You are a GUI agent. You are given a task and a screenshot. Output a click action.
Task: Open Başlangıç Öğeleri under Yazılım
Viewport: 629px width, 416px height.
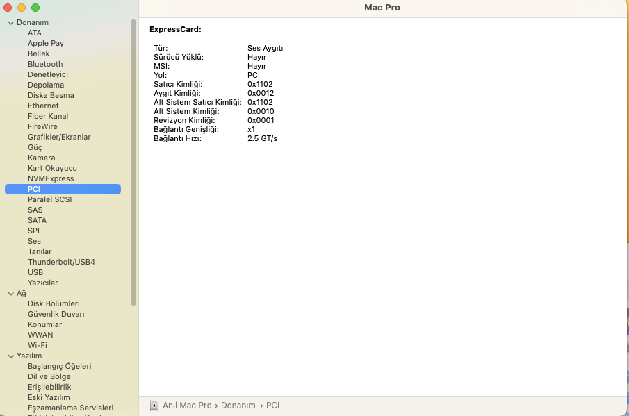click(59, 366)
